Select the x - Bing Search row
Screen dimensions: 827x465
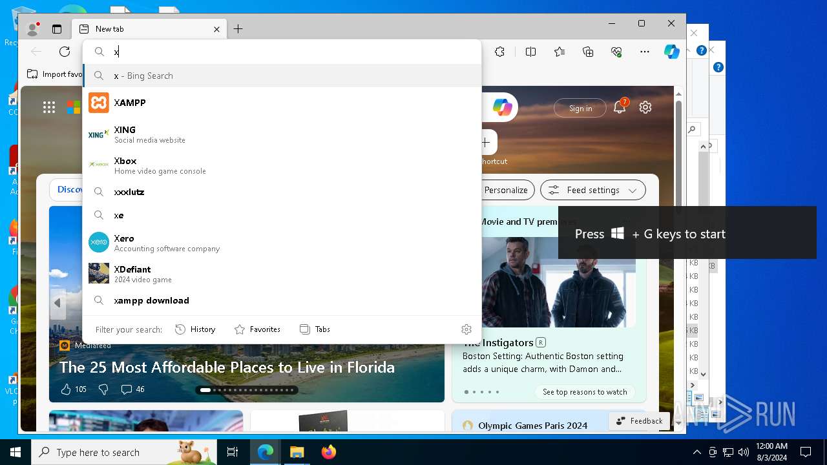point(282,76)
